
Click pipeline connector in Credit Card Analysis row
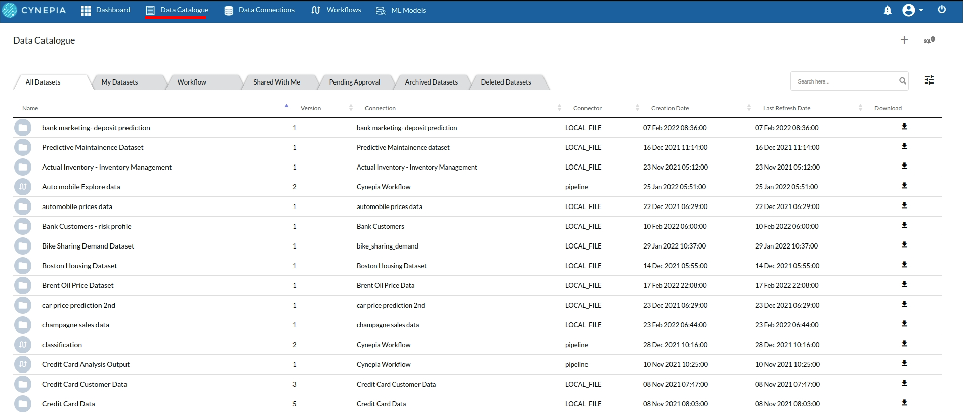[x=576, y=364]
